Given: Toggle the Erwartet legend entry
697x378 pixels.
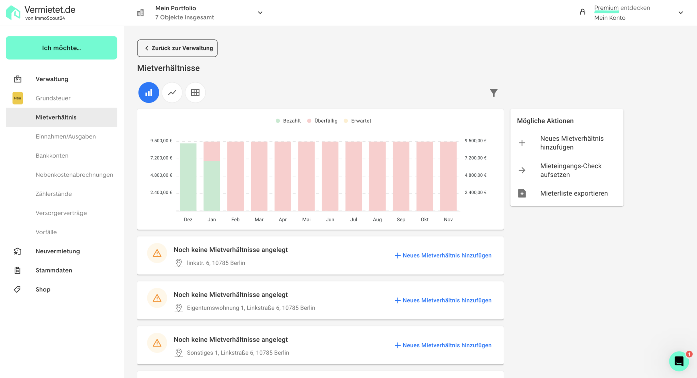Looking at the screenshot, I should click(357, 121).
